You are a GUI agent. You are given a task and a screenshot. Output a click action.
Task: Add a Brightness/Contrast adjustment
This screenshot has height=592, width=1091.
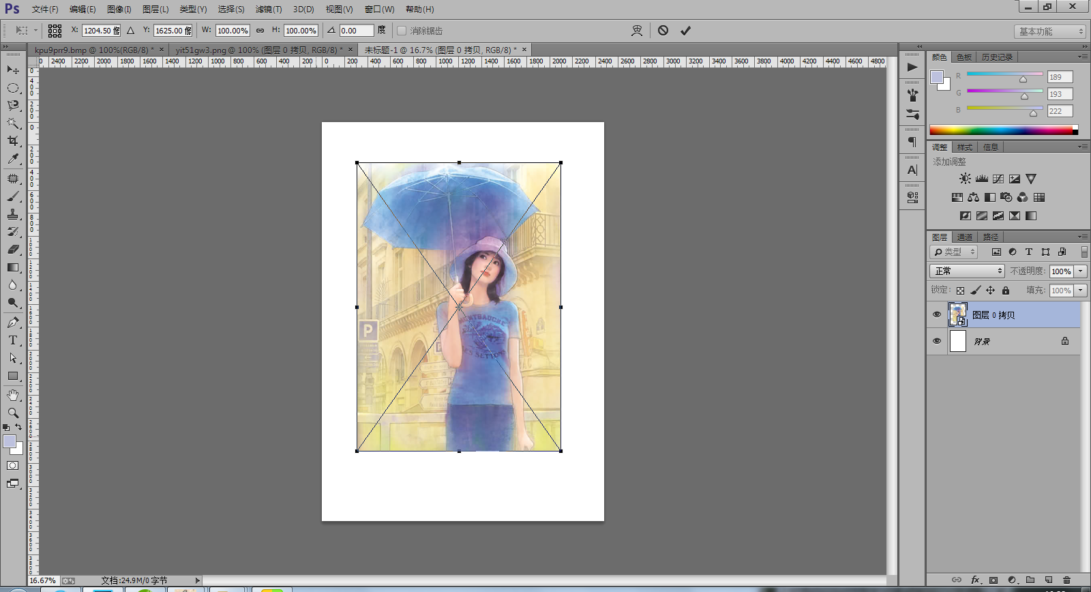pyautogui.click(x=966, y=179)
